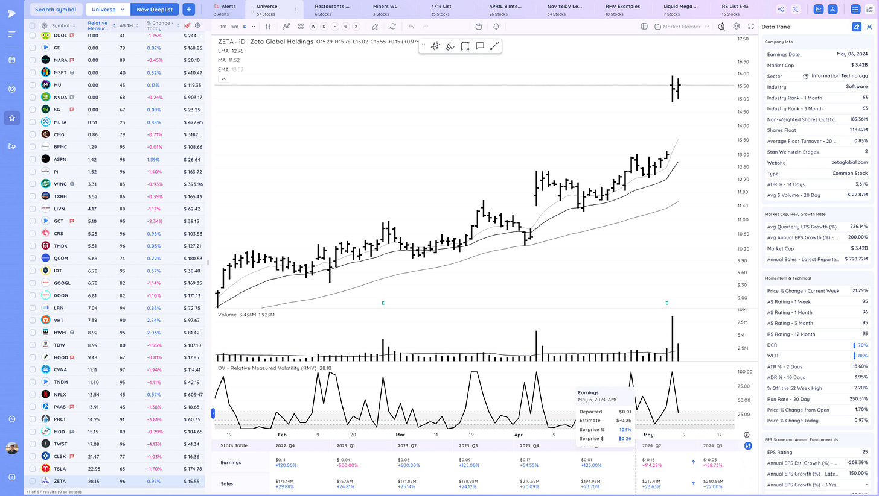Viewport: 879px width, 496px height.
Task: Click the list view icon top right
Action: 855,9
